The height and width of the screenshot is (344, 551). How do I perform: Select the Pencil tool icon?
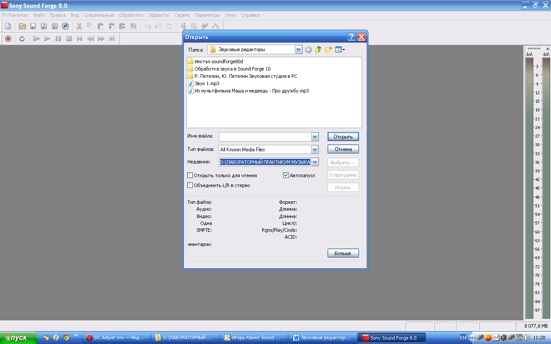(x=205, y=26)
